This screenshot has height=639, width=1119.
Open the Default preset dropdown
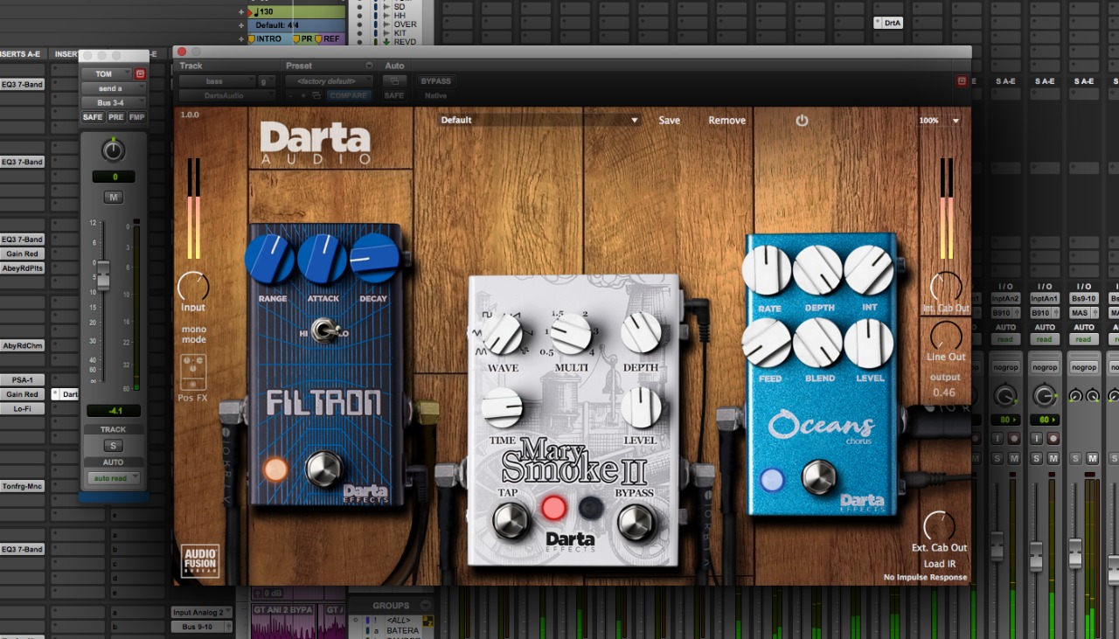pos(539,121)
